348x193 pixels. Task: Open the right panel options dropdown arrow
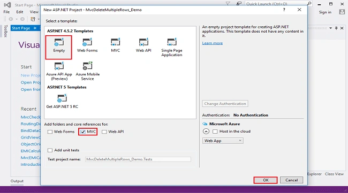331,28
